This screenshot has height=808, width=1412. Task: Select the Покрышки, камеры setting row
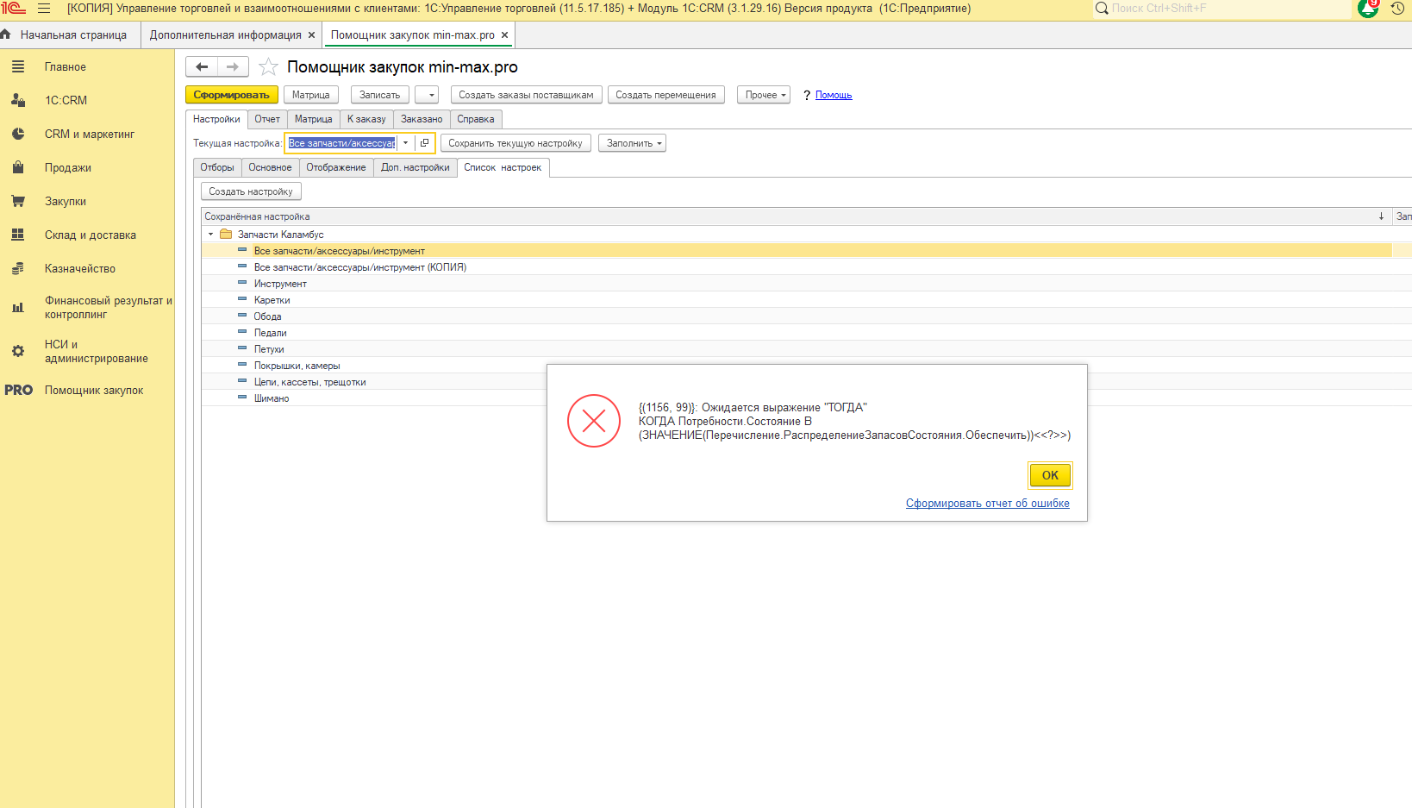click(x=297, y=366)
